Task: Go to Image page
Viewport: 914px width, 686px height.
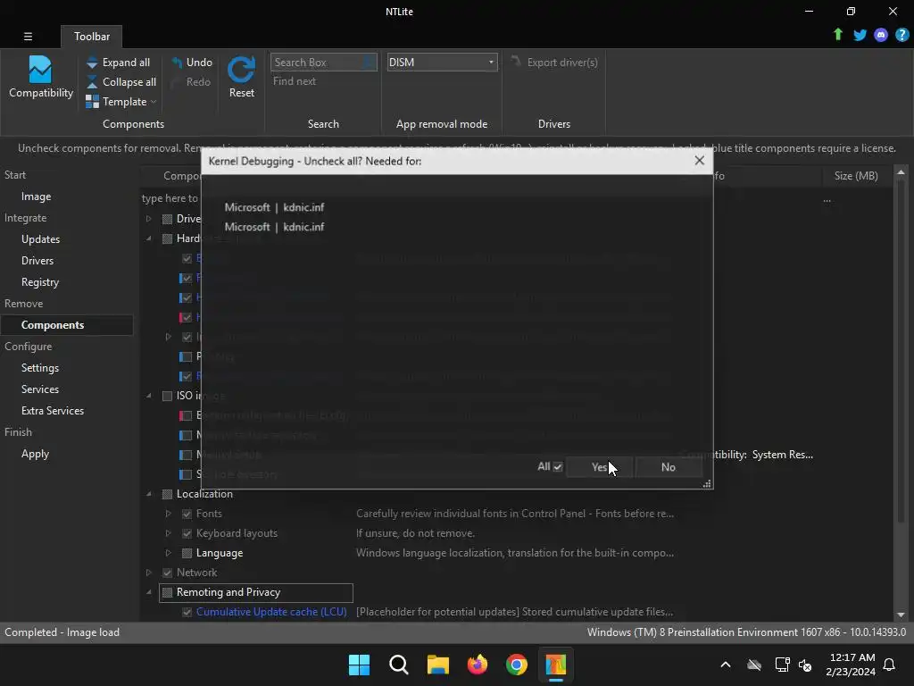Action: 36,197
